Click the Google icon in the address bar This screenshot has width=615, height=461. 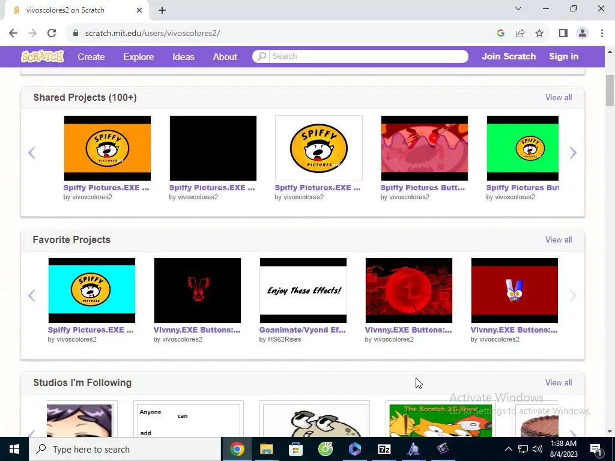(500, 34)
